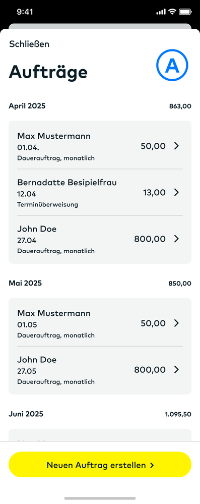The image size is (200, 504).
Task: Tap the battery icon in status bar
Action: pos(185,12)
